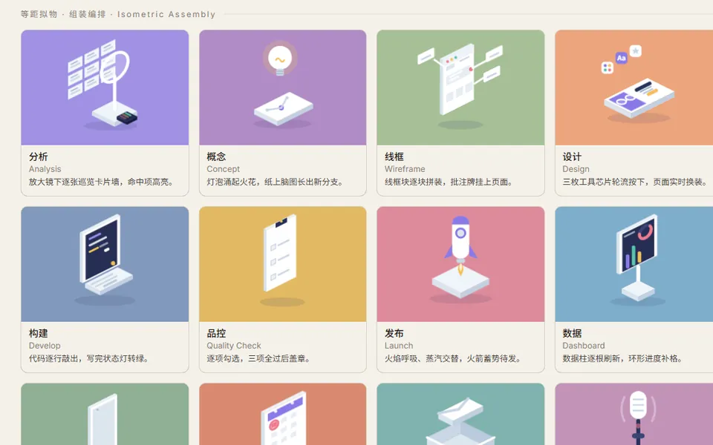Click the description "逐项勾选，三项全过后盖章。"
Image resolution: width=713 pixels, height=445 pixels.
(x=260, y=358)
